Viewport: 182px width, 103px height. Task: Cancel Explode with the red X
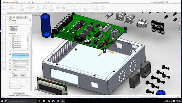(12, 23)
